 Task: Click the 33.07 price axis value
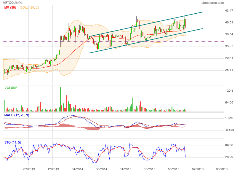pyautogui.click(x=229, y=46)
